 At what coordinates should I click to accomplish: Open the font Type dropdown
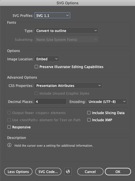pos(66,31)
